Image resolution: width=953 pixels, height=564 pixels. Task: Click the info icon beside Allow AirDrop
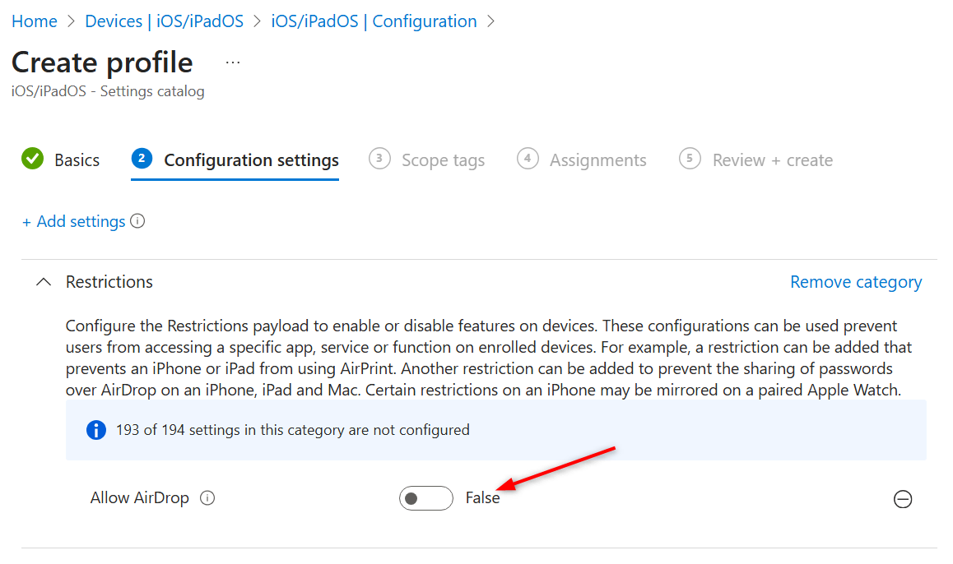pos(207,497)
